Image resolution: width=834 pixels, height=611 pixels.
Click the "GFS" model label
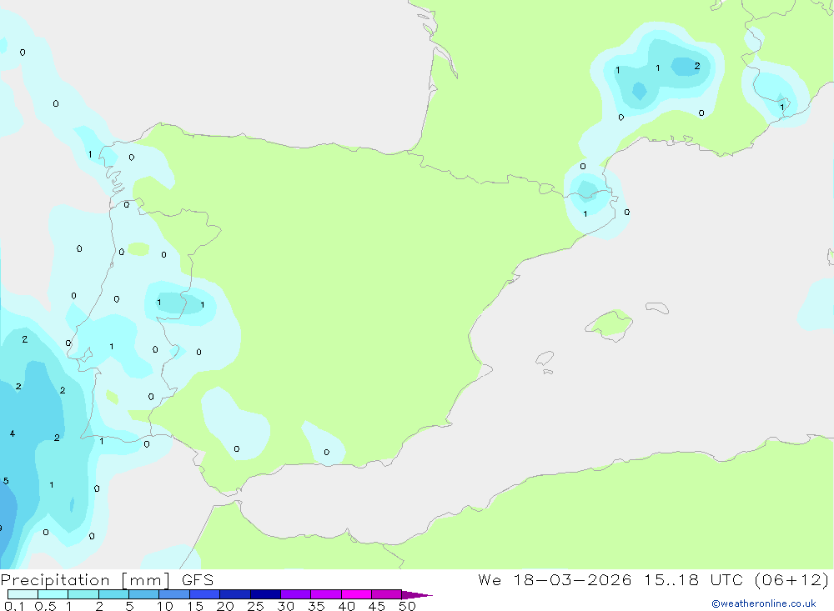[198, 579]
